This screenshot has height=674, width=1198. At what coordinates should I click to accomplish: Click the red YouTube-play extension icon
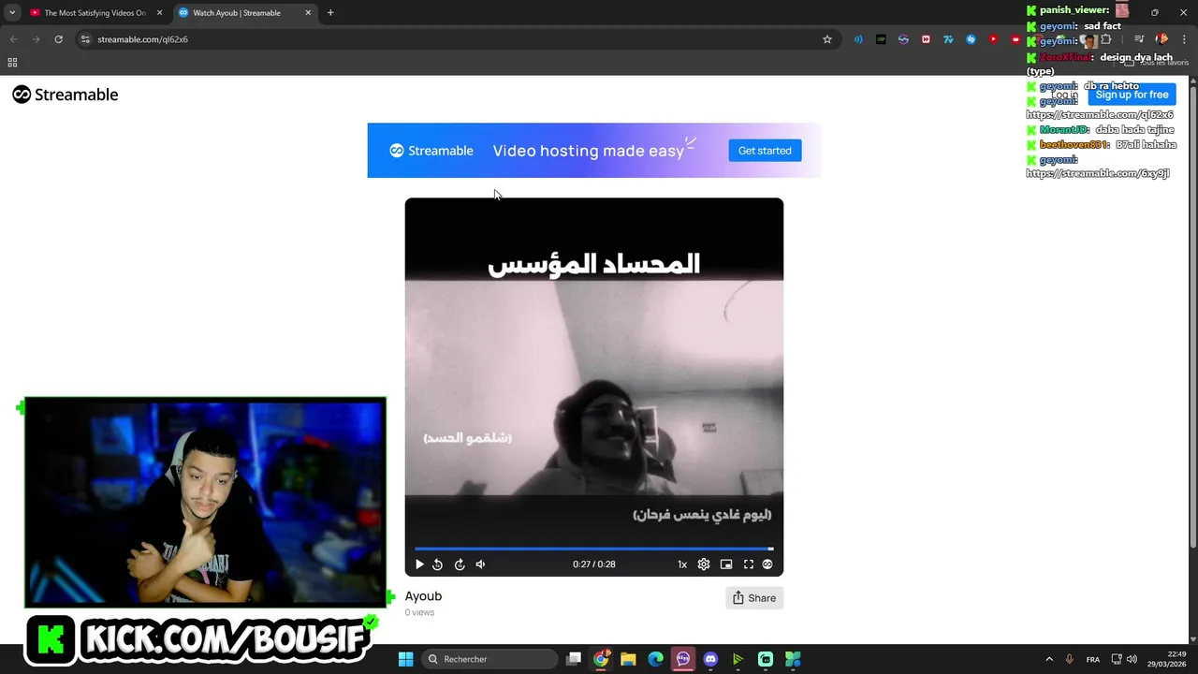pos(993,39)
